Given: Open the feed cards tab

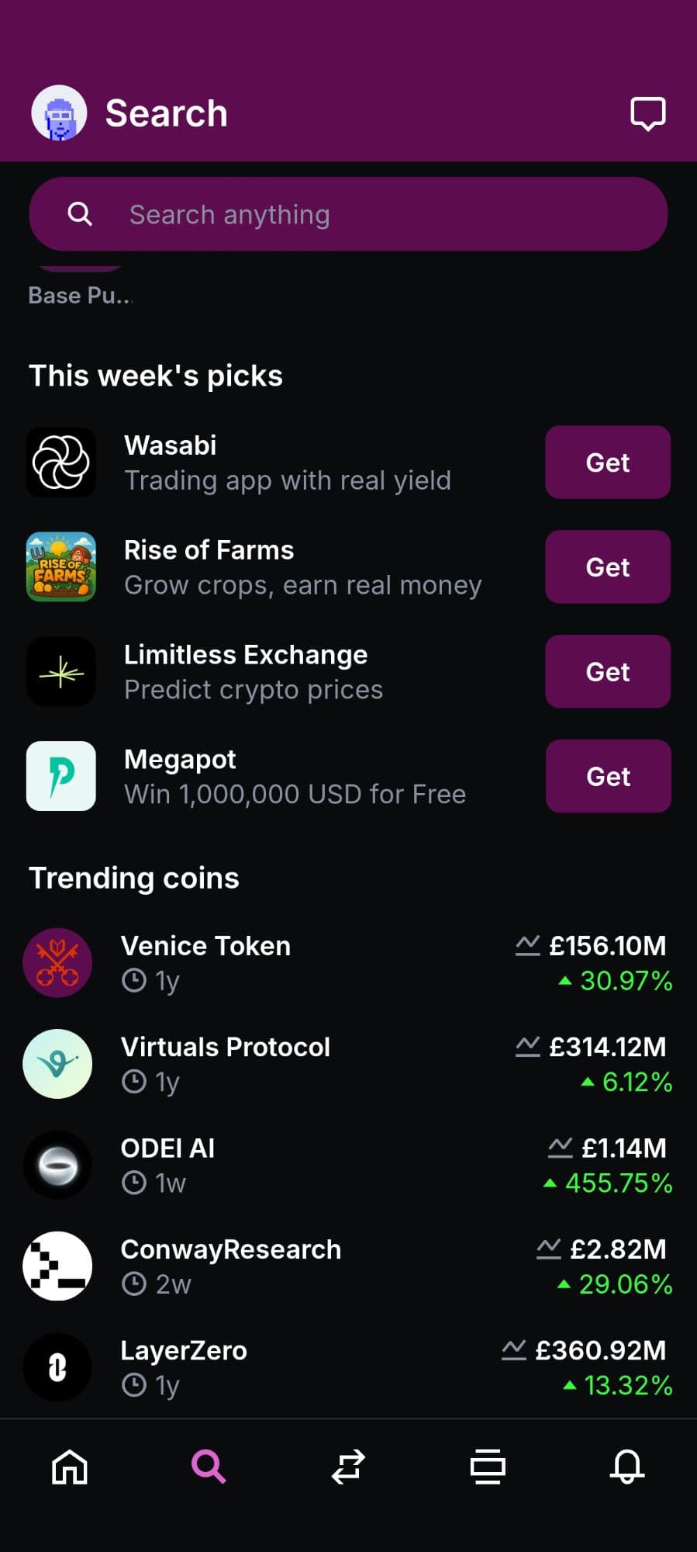Looking at the screenshot, I should click(x=488, y=1467).
